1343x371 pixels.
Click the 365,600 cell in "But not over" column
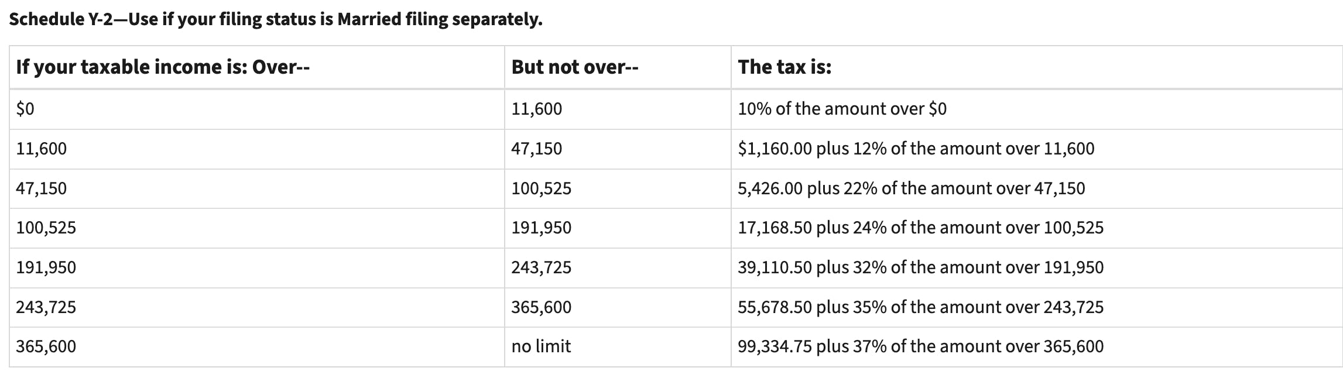[541, 307]
